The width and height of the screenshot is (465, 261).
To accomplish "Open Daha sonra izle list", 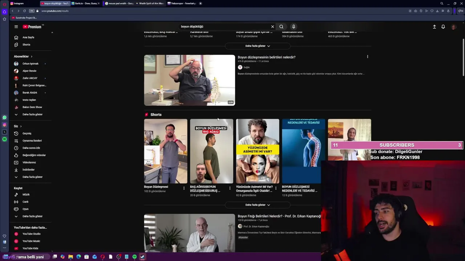I will coord(31,148).
